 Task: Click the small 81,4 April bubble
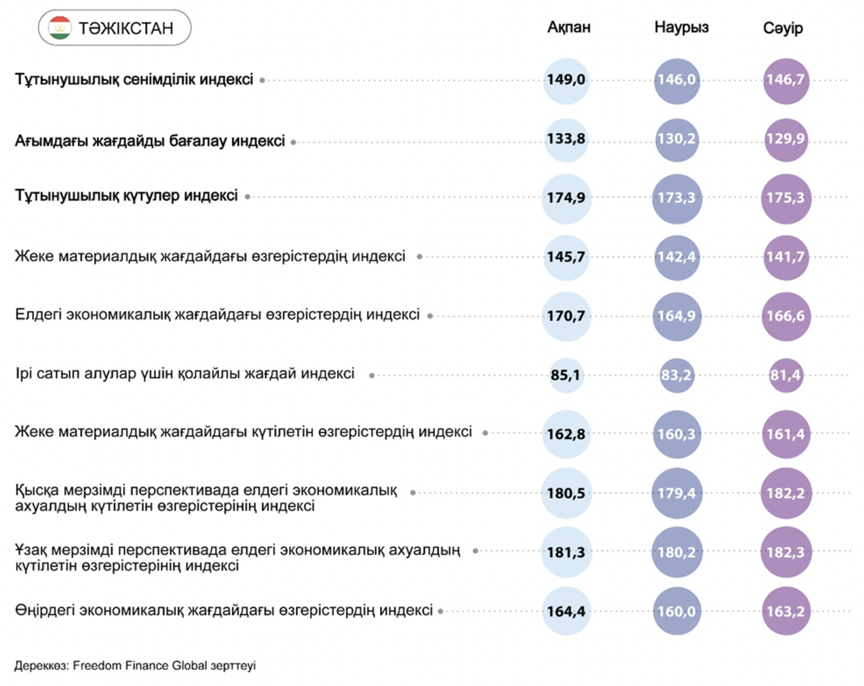[785, 375]
